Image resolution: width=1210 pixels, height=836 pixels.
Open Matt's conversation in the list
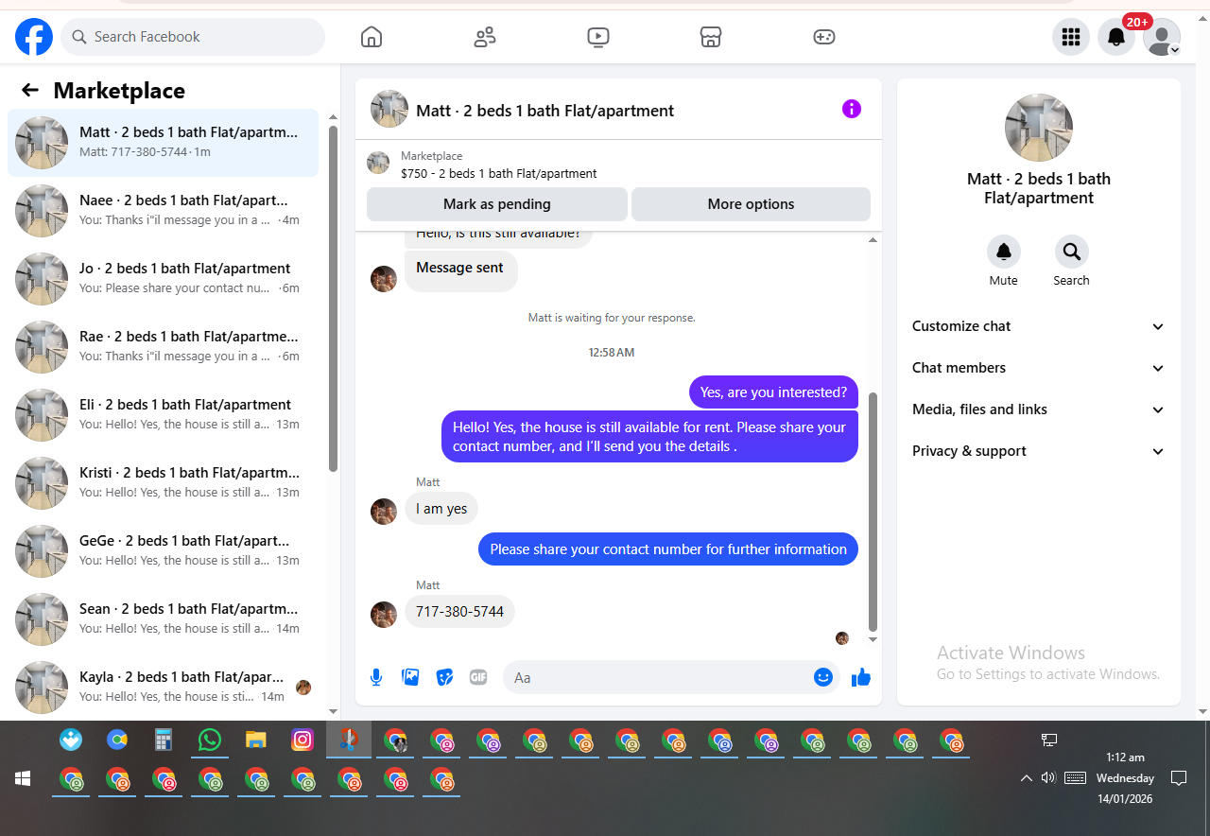[x=163, y=143]
